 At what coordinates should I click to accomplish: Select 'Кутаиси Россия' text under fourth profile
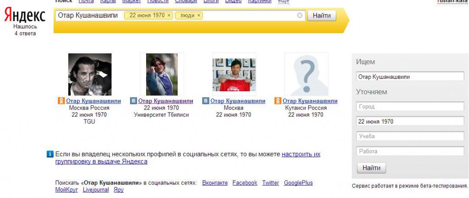306,108
